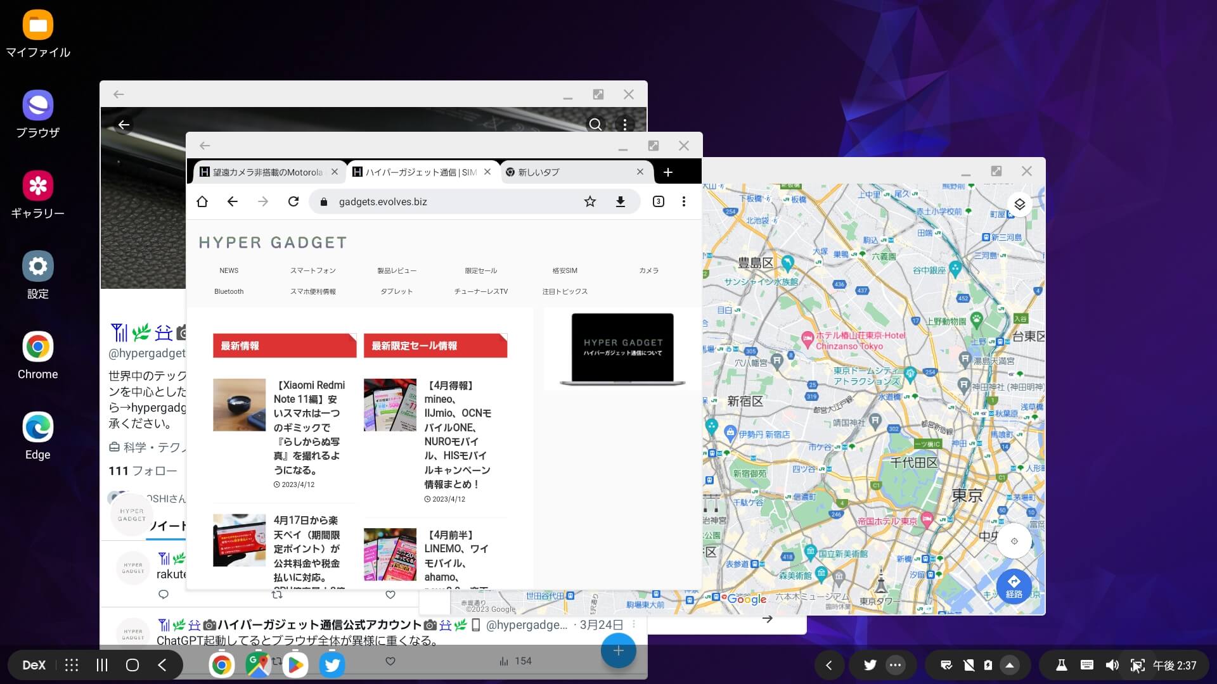Click the taskbar home circle button
The image size is (1217, 684).
click(132, 665)
